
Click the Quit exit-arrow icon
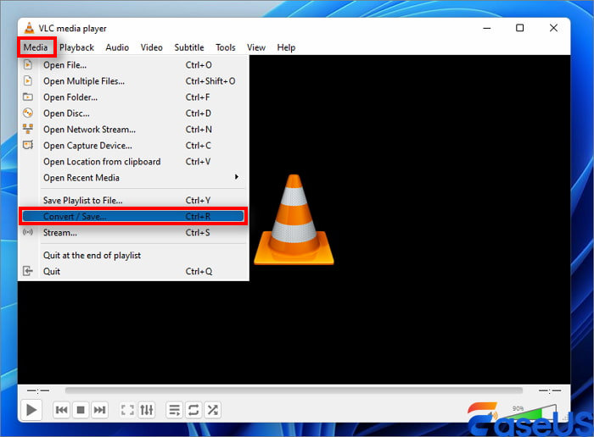pyautogui.click(x=28, y=271)
